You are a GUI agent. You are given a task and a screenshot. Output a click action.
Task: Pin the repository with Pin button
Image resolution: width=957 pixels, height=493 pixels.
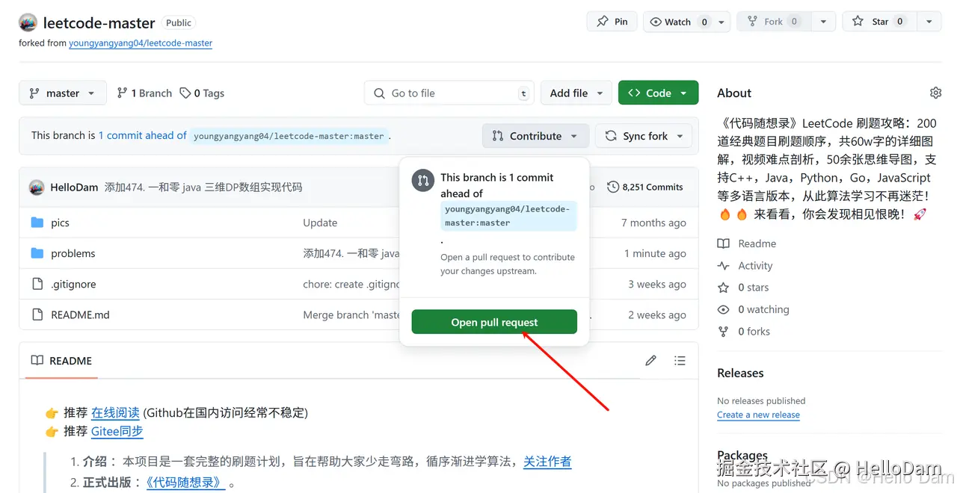coord(612,22)
